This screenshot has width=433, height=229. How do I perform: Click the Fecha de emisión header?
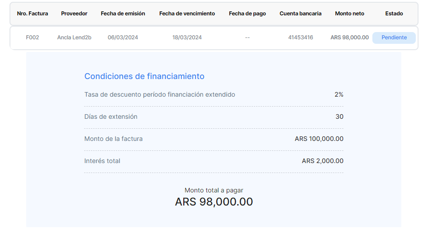point(123,14)
